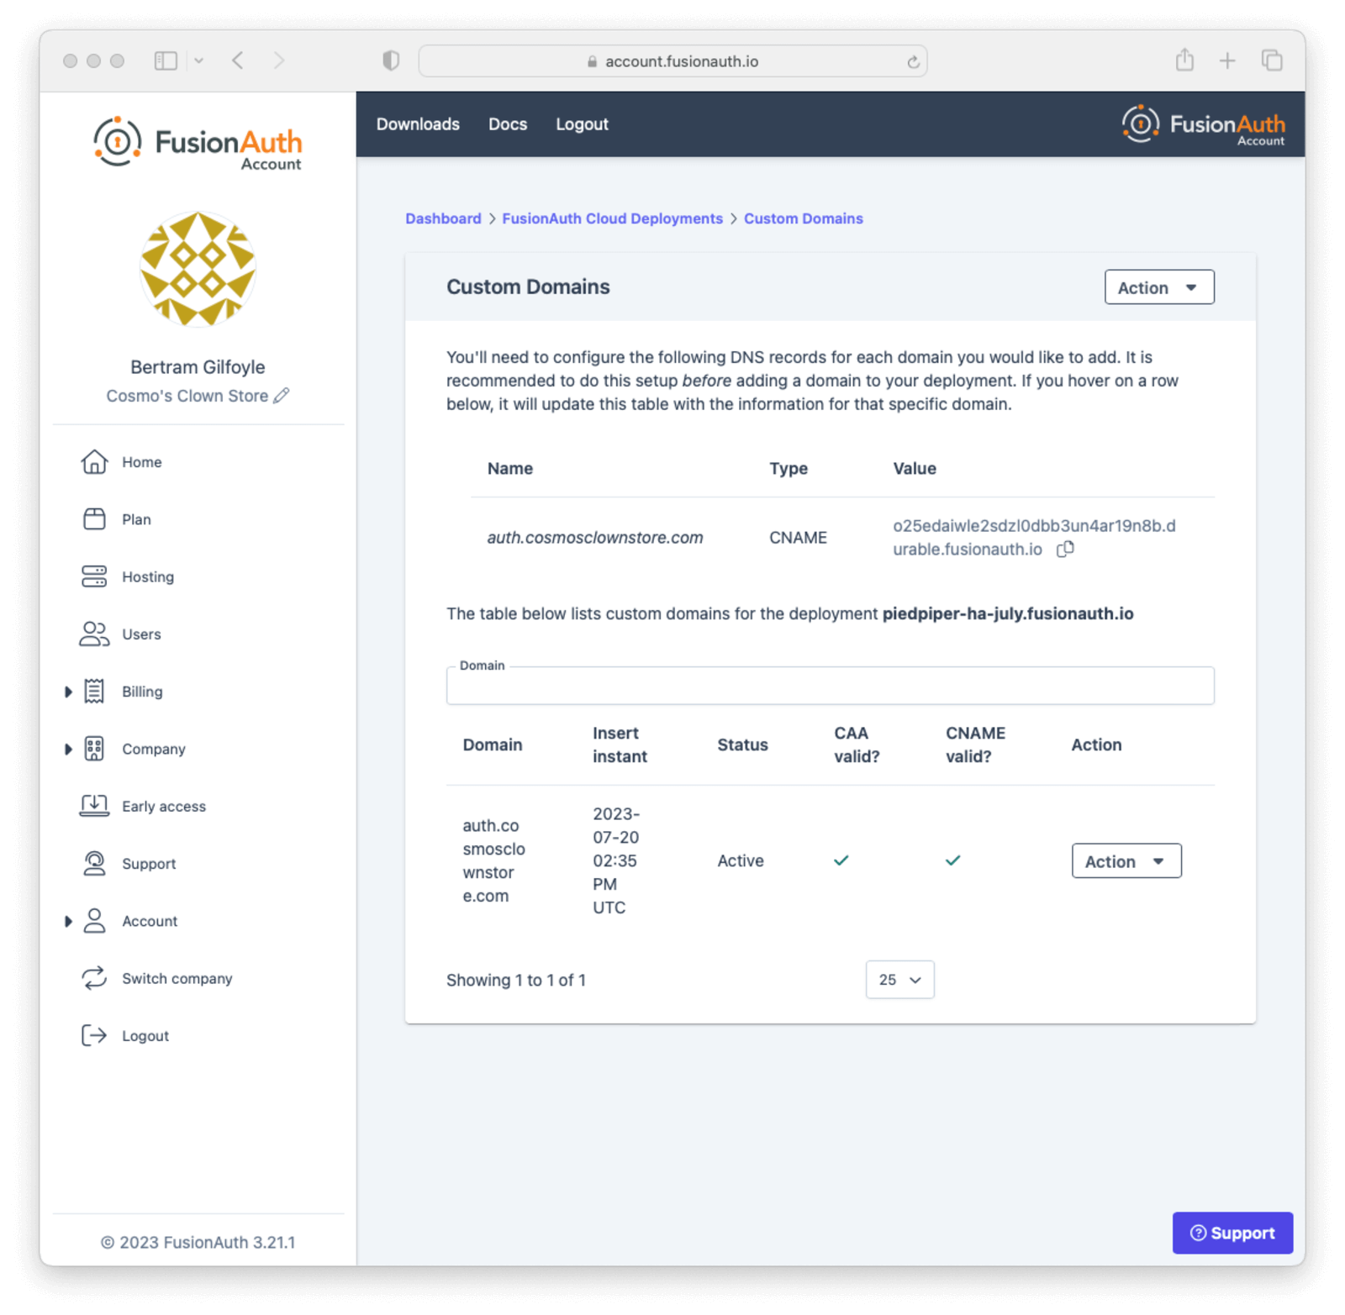Click 'Showing 1 to 1 of 1' text
The image size is (1345, 1315).
516,980
